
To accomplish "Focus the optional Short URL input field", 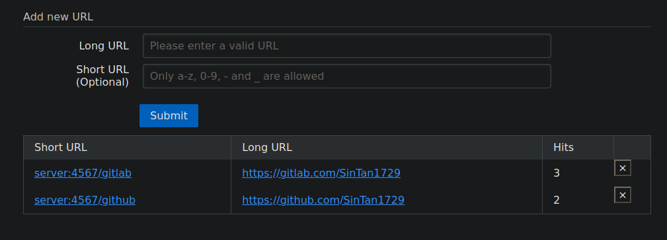I will pyautogui.click(x=346, y=76).
